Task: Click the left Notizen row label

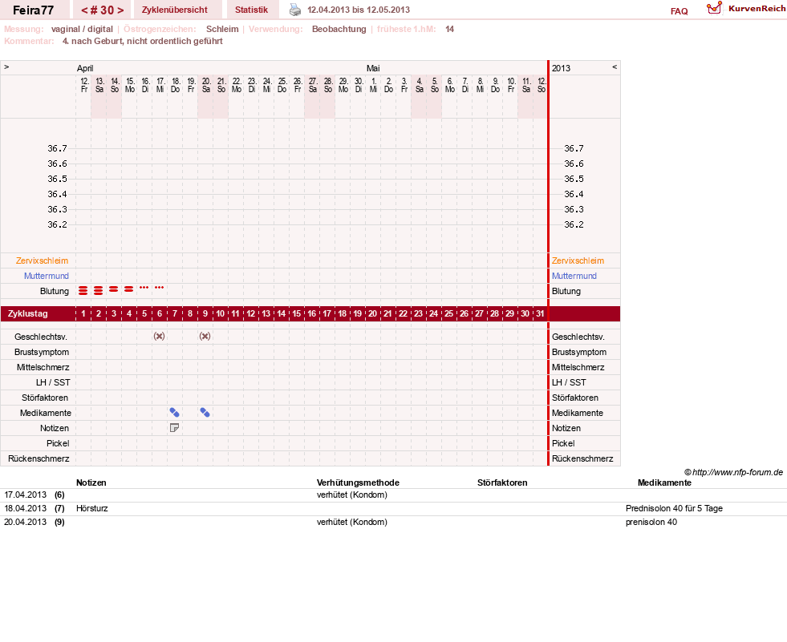Action: (x=55, y=428)
